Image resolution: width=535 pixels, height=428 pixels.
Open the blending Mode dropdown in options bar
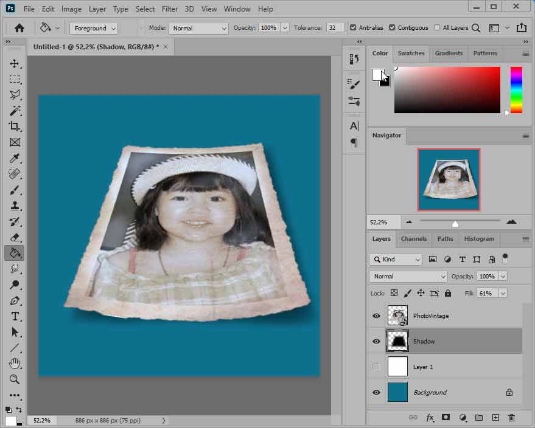198,28
